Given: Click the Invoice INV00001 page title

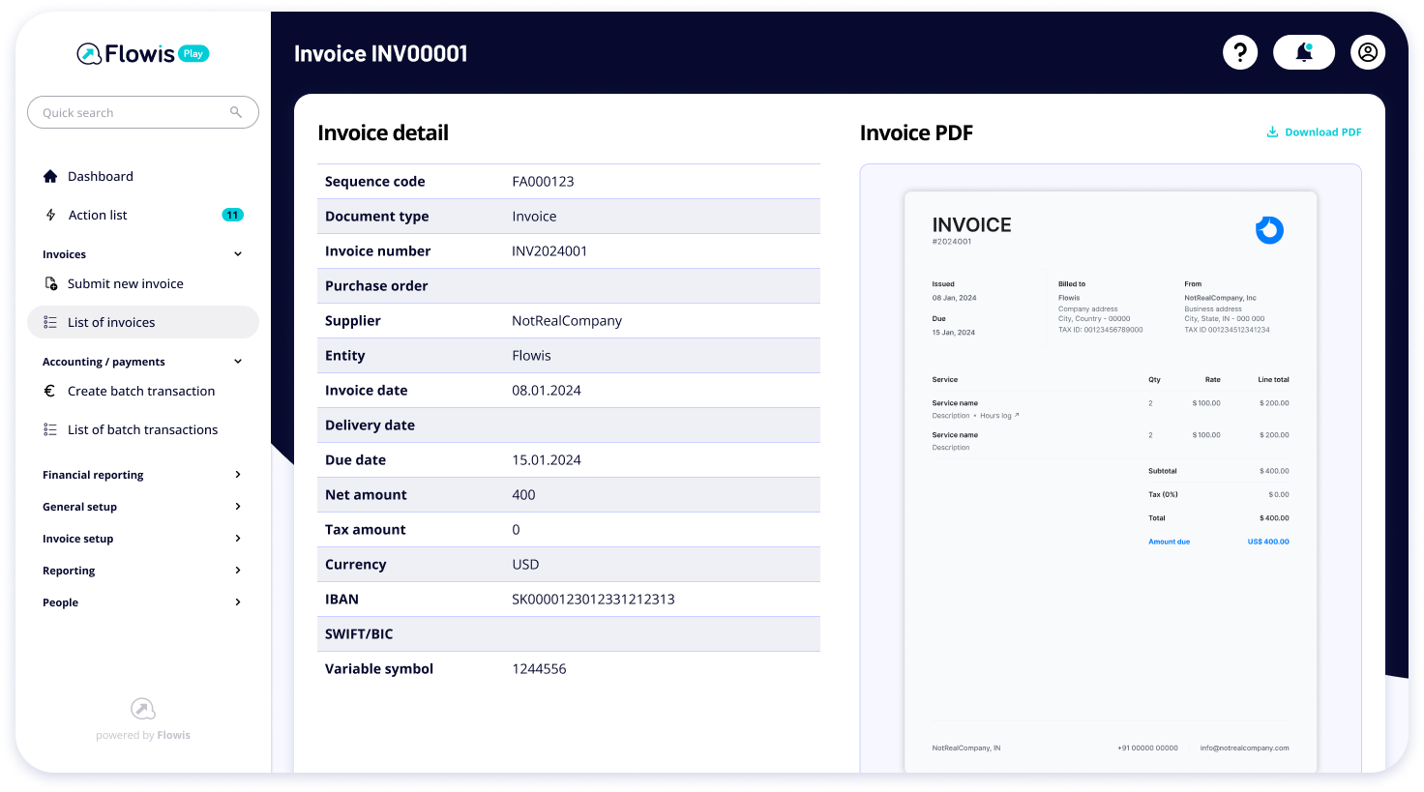Looking at the screenshot, I should tap(381, 53).
